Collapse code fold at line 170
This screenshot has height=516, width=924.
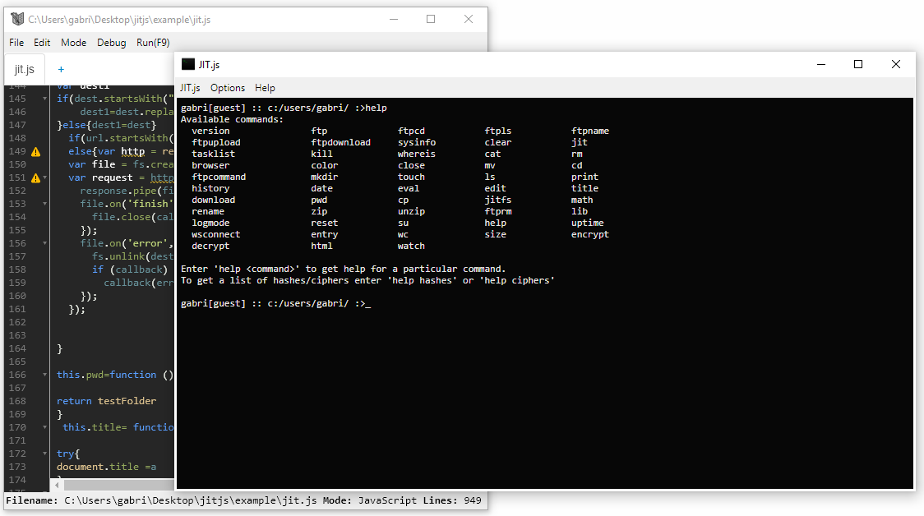[x=44, y=427]
